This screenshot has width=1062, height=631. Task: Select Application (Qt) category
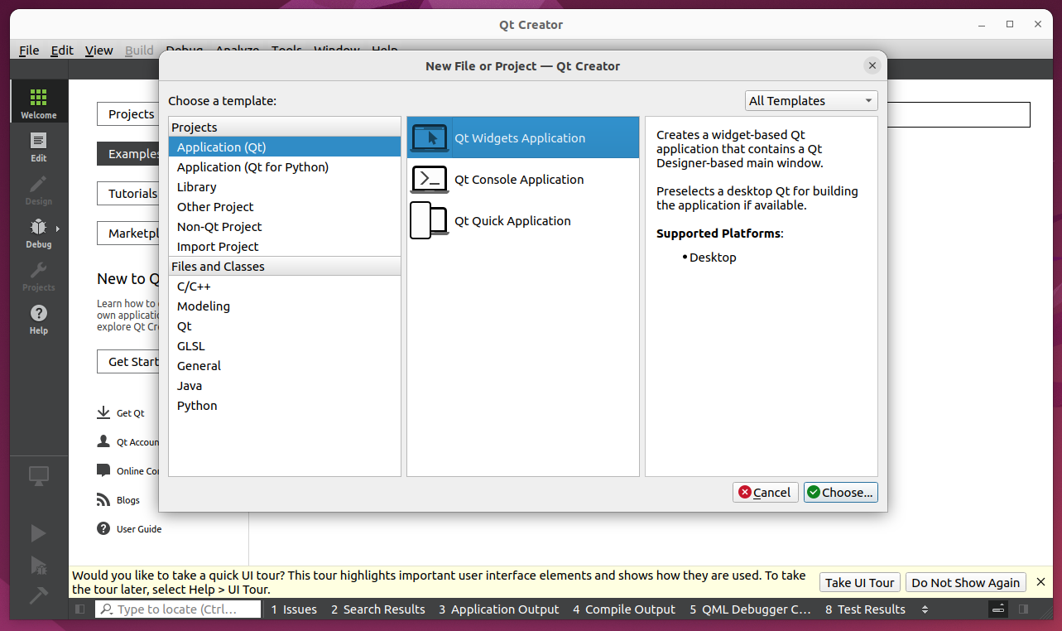[284, 147]
